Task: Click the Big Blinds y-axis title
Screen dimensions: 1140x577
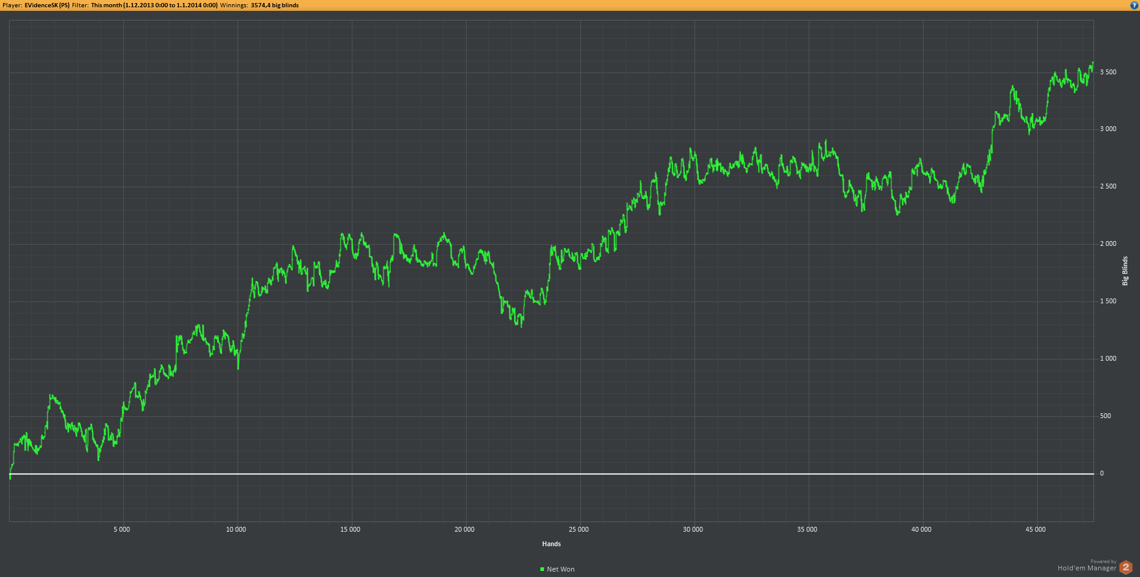Action: click(1125, 271)
